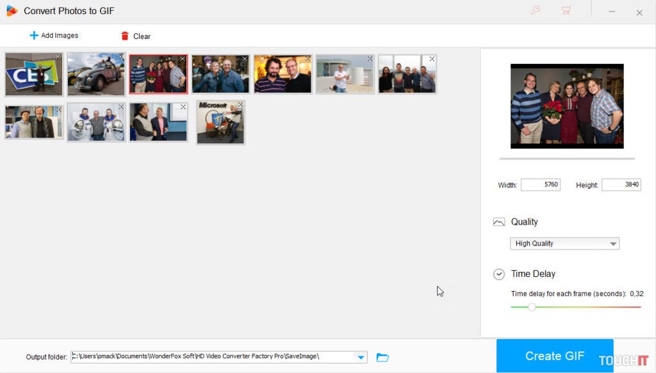656x373 pixels.
Task: Select the vintage car photo thumbnail
Action: pos(95,75)
